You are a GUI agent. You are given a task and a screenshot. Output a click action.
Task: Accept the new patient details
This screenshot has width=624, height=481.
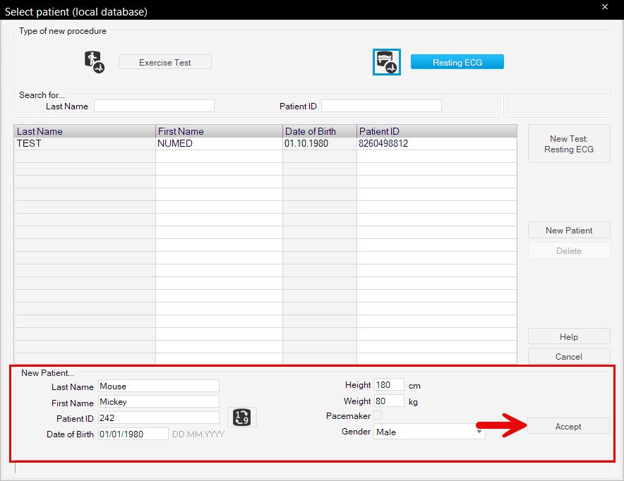click(568, 426)
